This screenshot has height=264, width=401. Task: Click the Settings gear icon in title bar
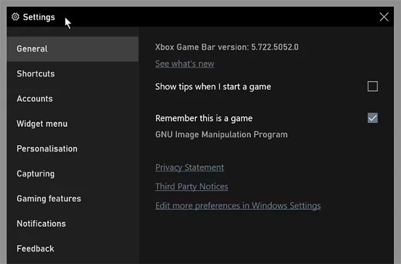(x=15, y=17)
